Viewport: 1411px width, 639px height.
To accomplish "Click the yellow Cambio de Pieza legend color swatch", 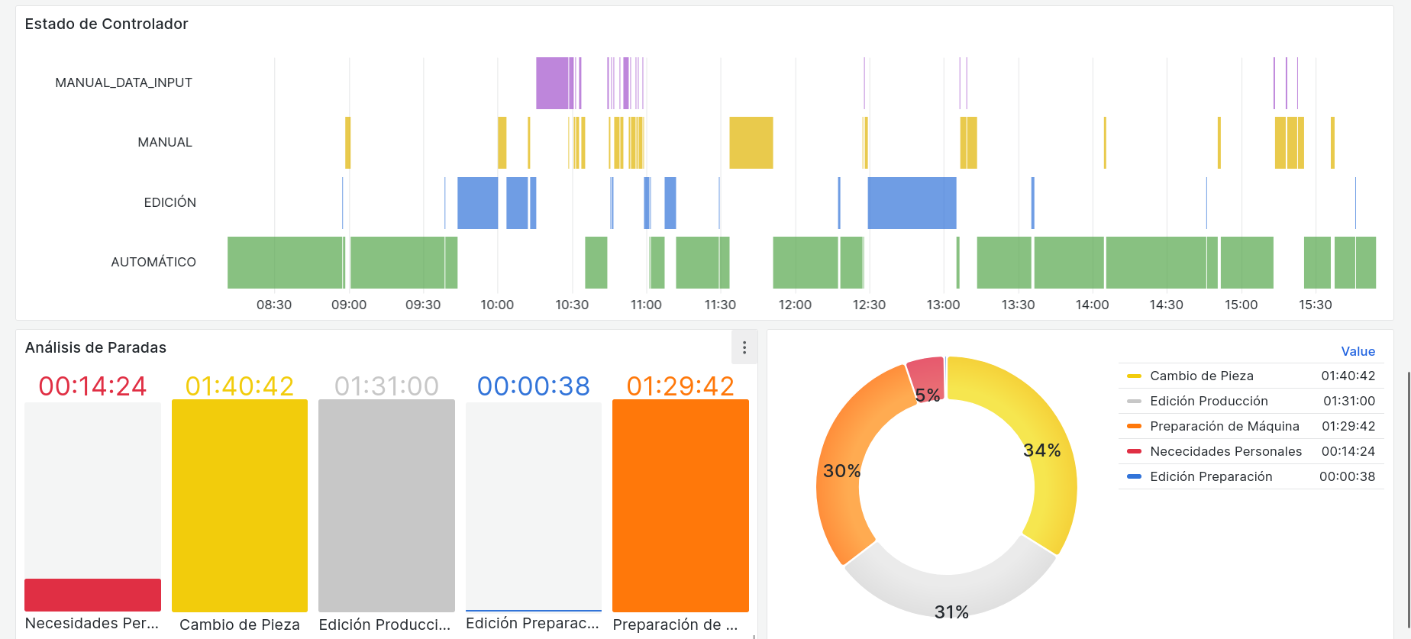I will [x=1134, y=376].
